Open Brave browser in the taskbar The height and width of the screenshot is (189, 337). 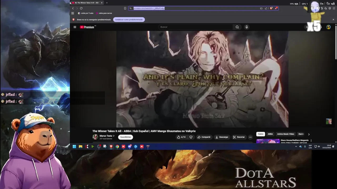coord(111,146)
